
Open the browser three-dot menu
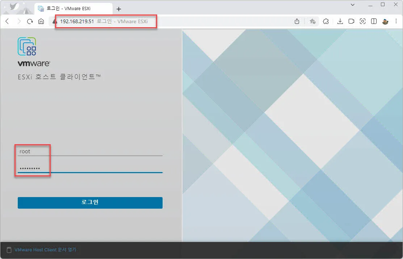point(396,21)
